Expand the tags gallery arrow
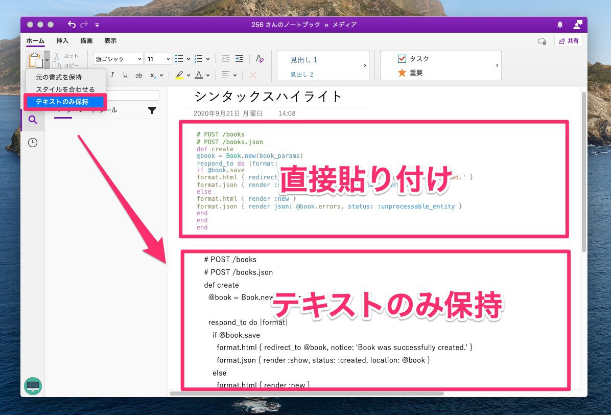This screenshot has width=611, height=415. [497, 65]
